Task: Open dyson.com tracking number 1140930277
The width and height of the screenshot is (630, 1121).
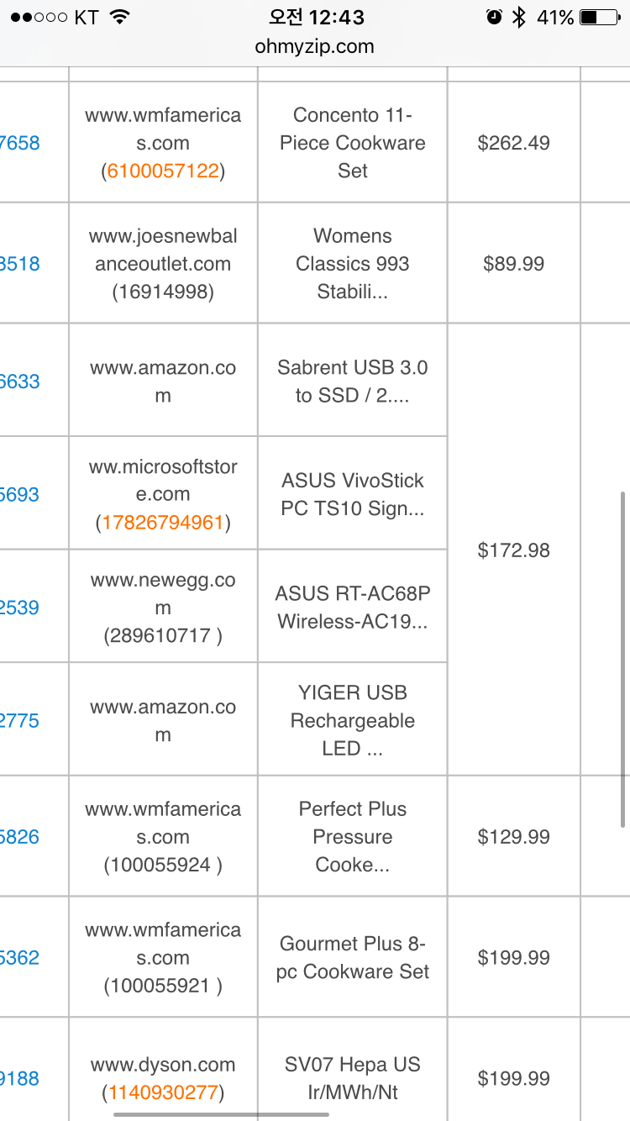Action: (x=163, y=1092)
